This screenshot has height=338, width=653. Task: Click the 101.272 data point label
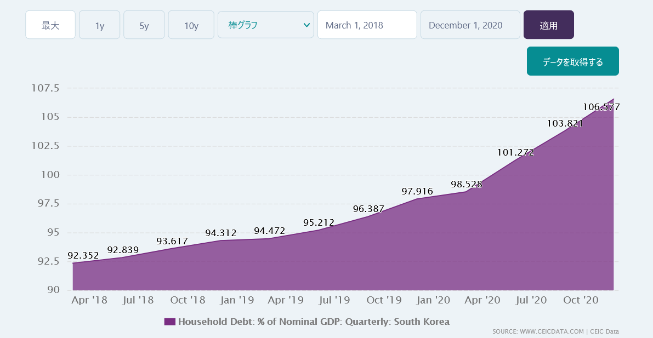click(x=515, y=152)
